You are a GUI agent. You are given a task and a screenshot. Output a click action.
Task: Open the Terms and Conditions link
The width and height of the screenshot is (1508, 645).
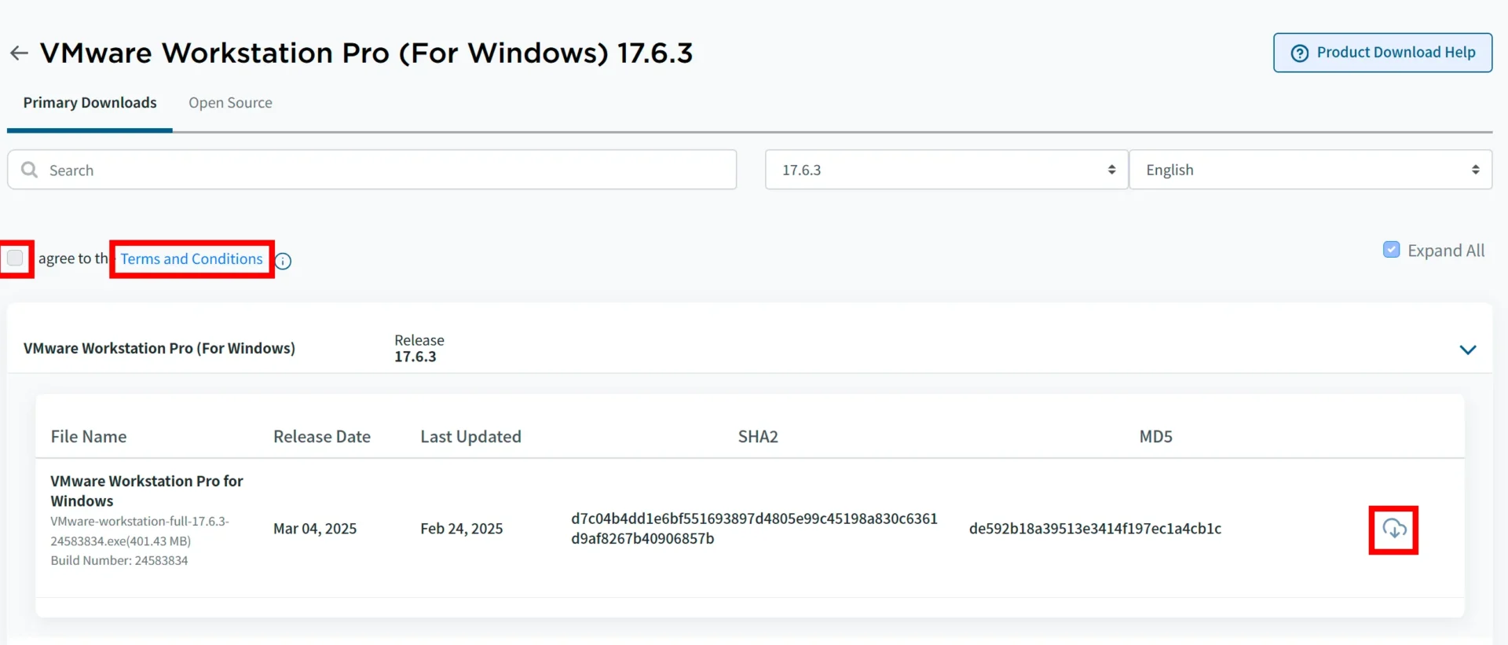(192, 258)
